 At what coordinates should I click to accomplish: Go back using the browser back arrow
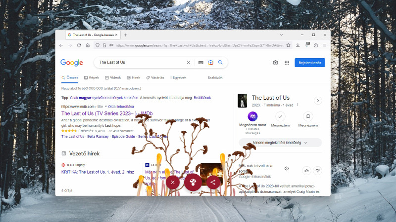click(61, 45)
